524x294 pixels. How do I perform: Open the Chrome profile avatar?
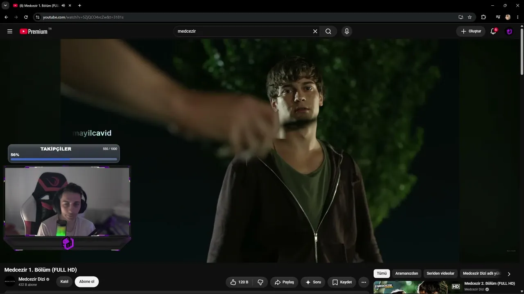[508, 17]
